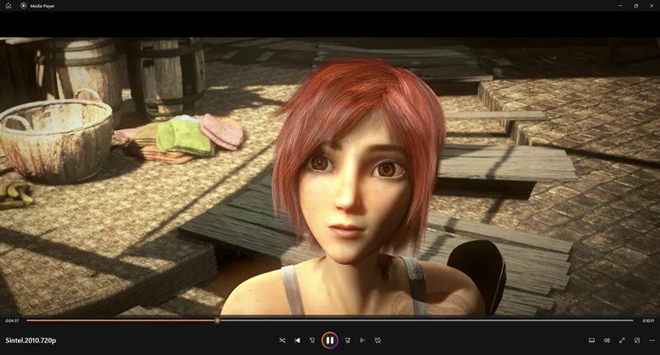The height and width of the screenshot is (355, 660).
Task: Enter full screen mode
Action: coord(622,340)
